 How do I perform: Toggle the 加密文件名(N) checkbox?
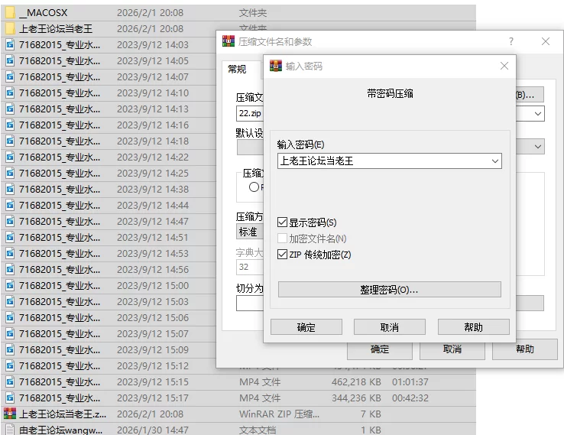[282, 239]
